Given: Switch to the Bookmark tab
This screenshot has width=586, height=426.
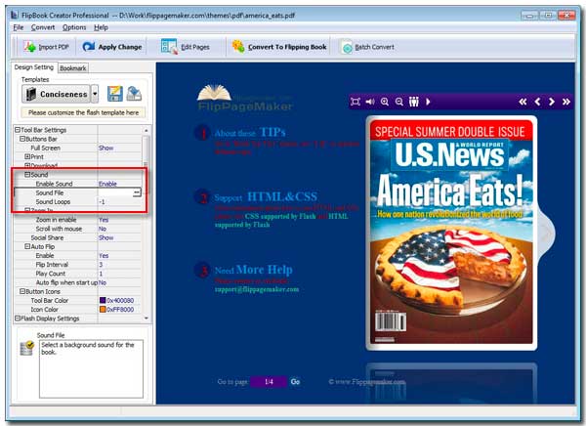Looking at the screenshot, I should tap(73, 68).
